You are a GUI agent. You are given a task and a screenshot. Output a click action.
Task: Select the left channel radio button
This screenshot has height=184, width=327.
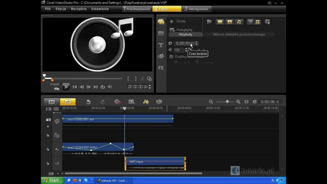[176, 62]
